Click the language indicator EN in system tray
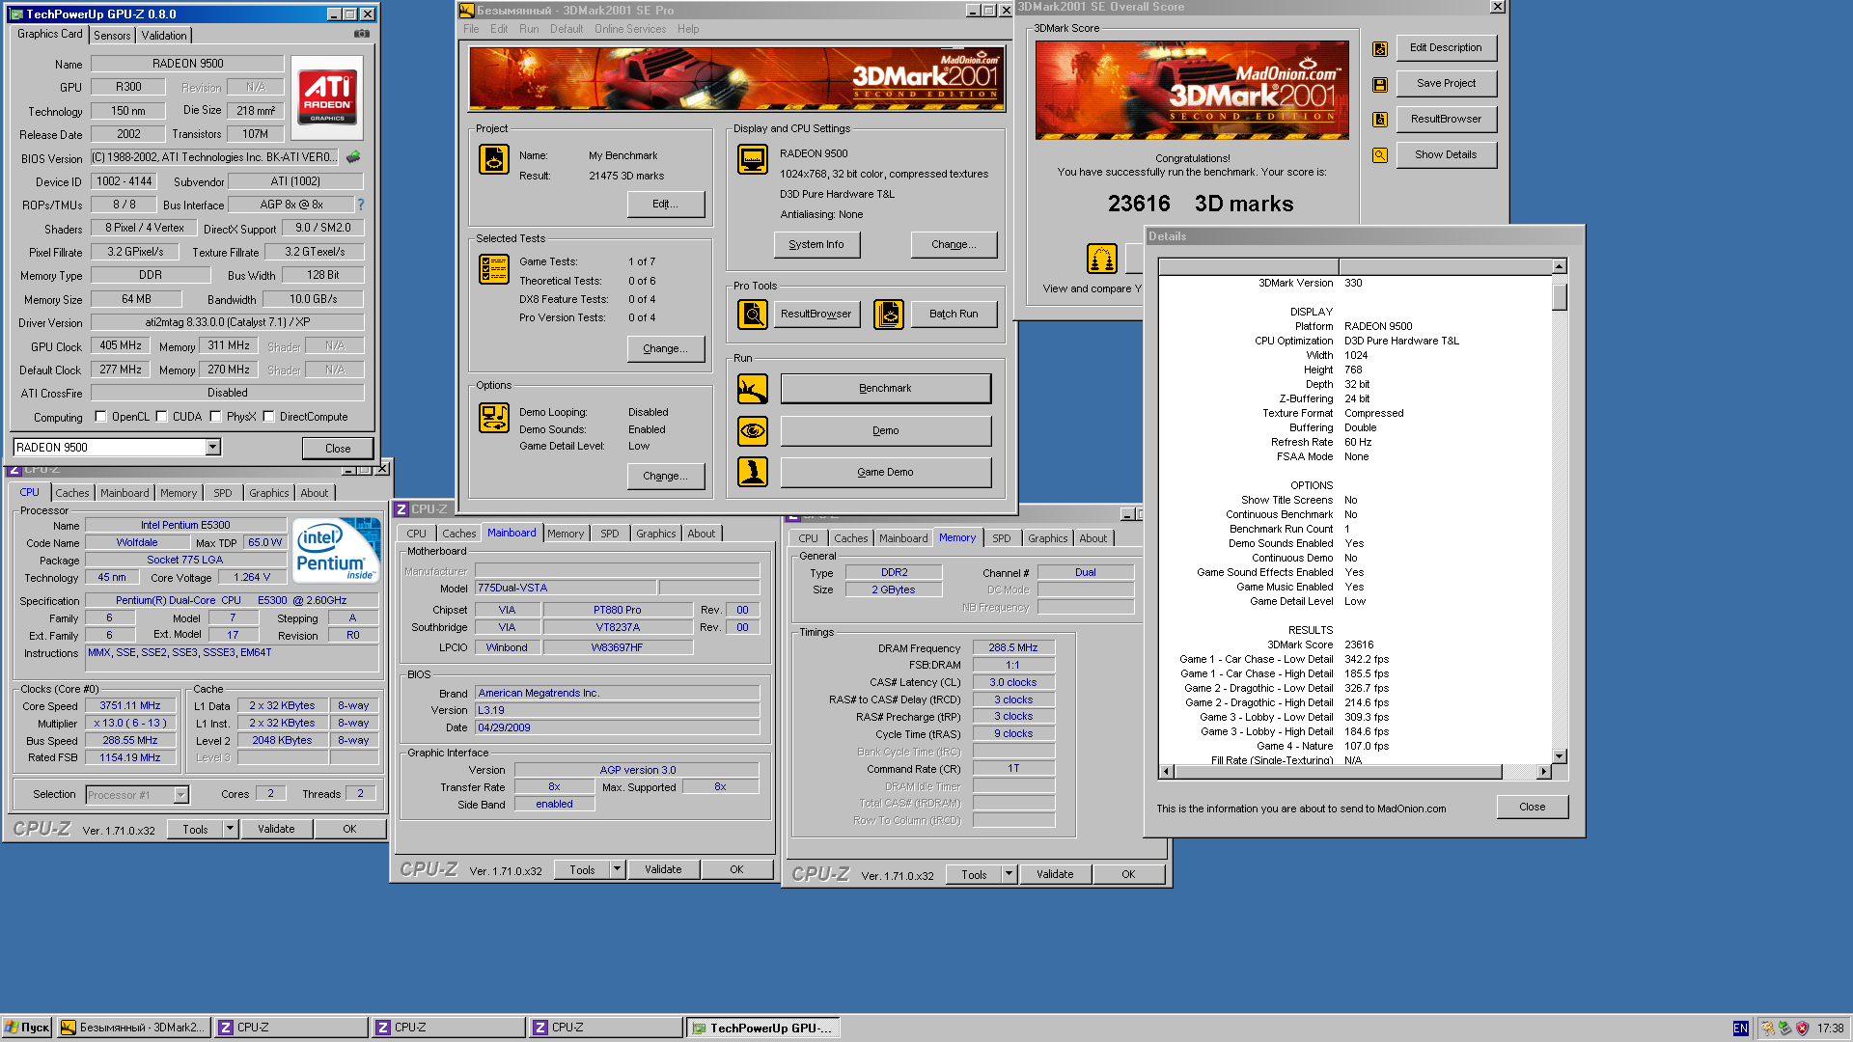This screenshot has height=1042, width=1853. 1740,1028
